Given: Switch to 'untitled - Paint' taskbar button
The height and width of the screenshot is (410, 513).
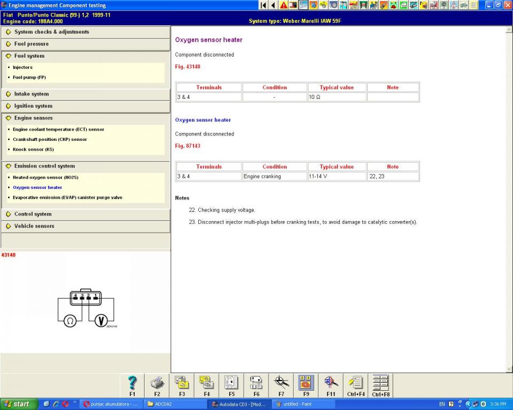Looking at the screenshot, I should point(303,404).
